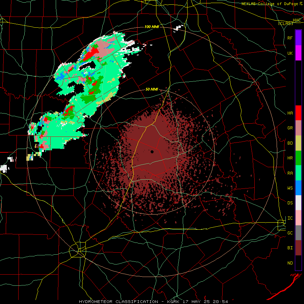The width and height of the screenshot is (304, 304).
Task: Click the HYDROMETEOR CLASSIFICATION title text
Action: [119, 302]
